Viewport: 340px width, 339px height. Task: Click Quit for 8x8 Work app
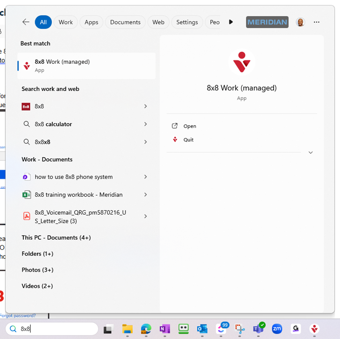coord(188,140)
